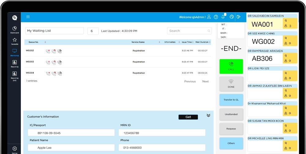Click the ringing call icon for WG002
This screenshot has height=154, width=306.
click(x=60, y=51)
